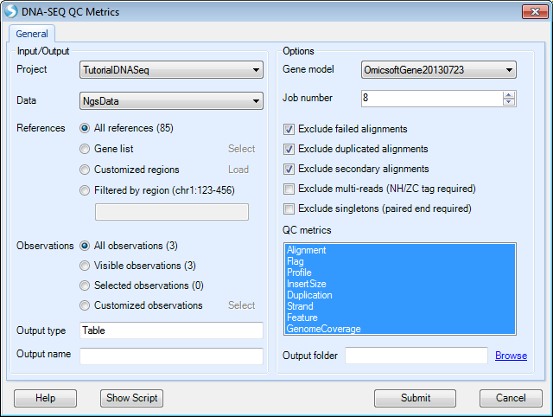
Task: Toggle Exclude duplicated alignments checkbox
Action: [289, 149]
